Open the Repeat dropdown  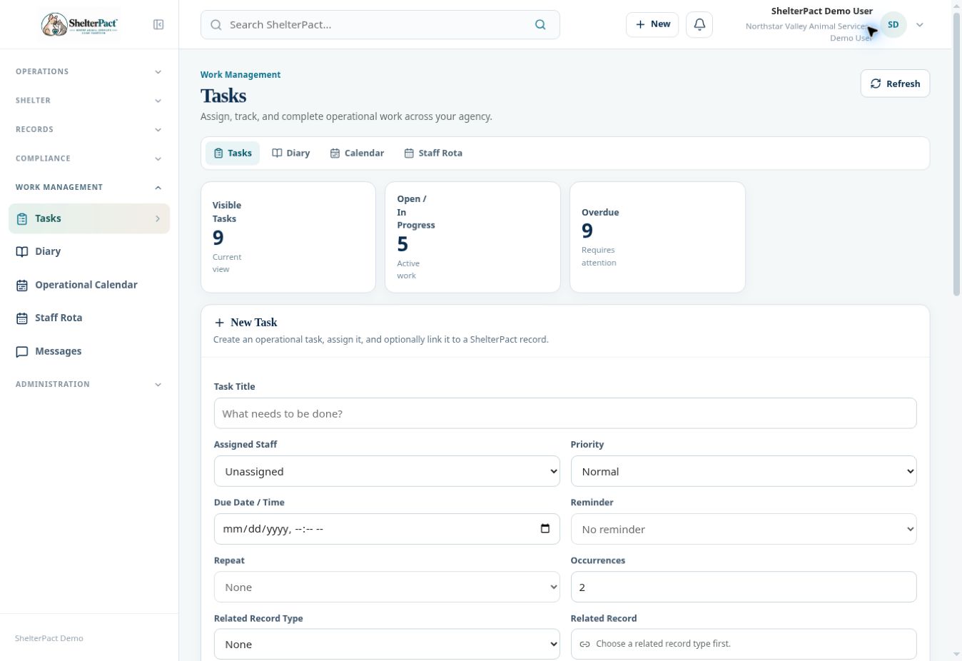[387, 587]
